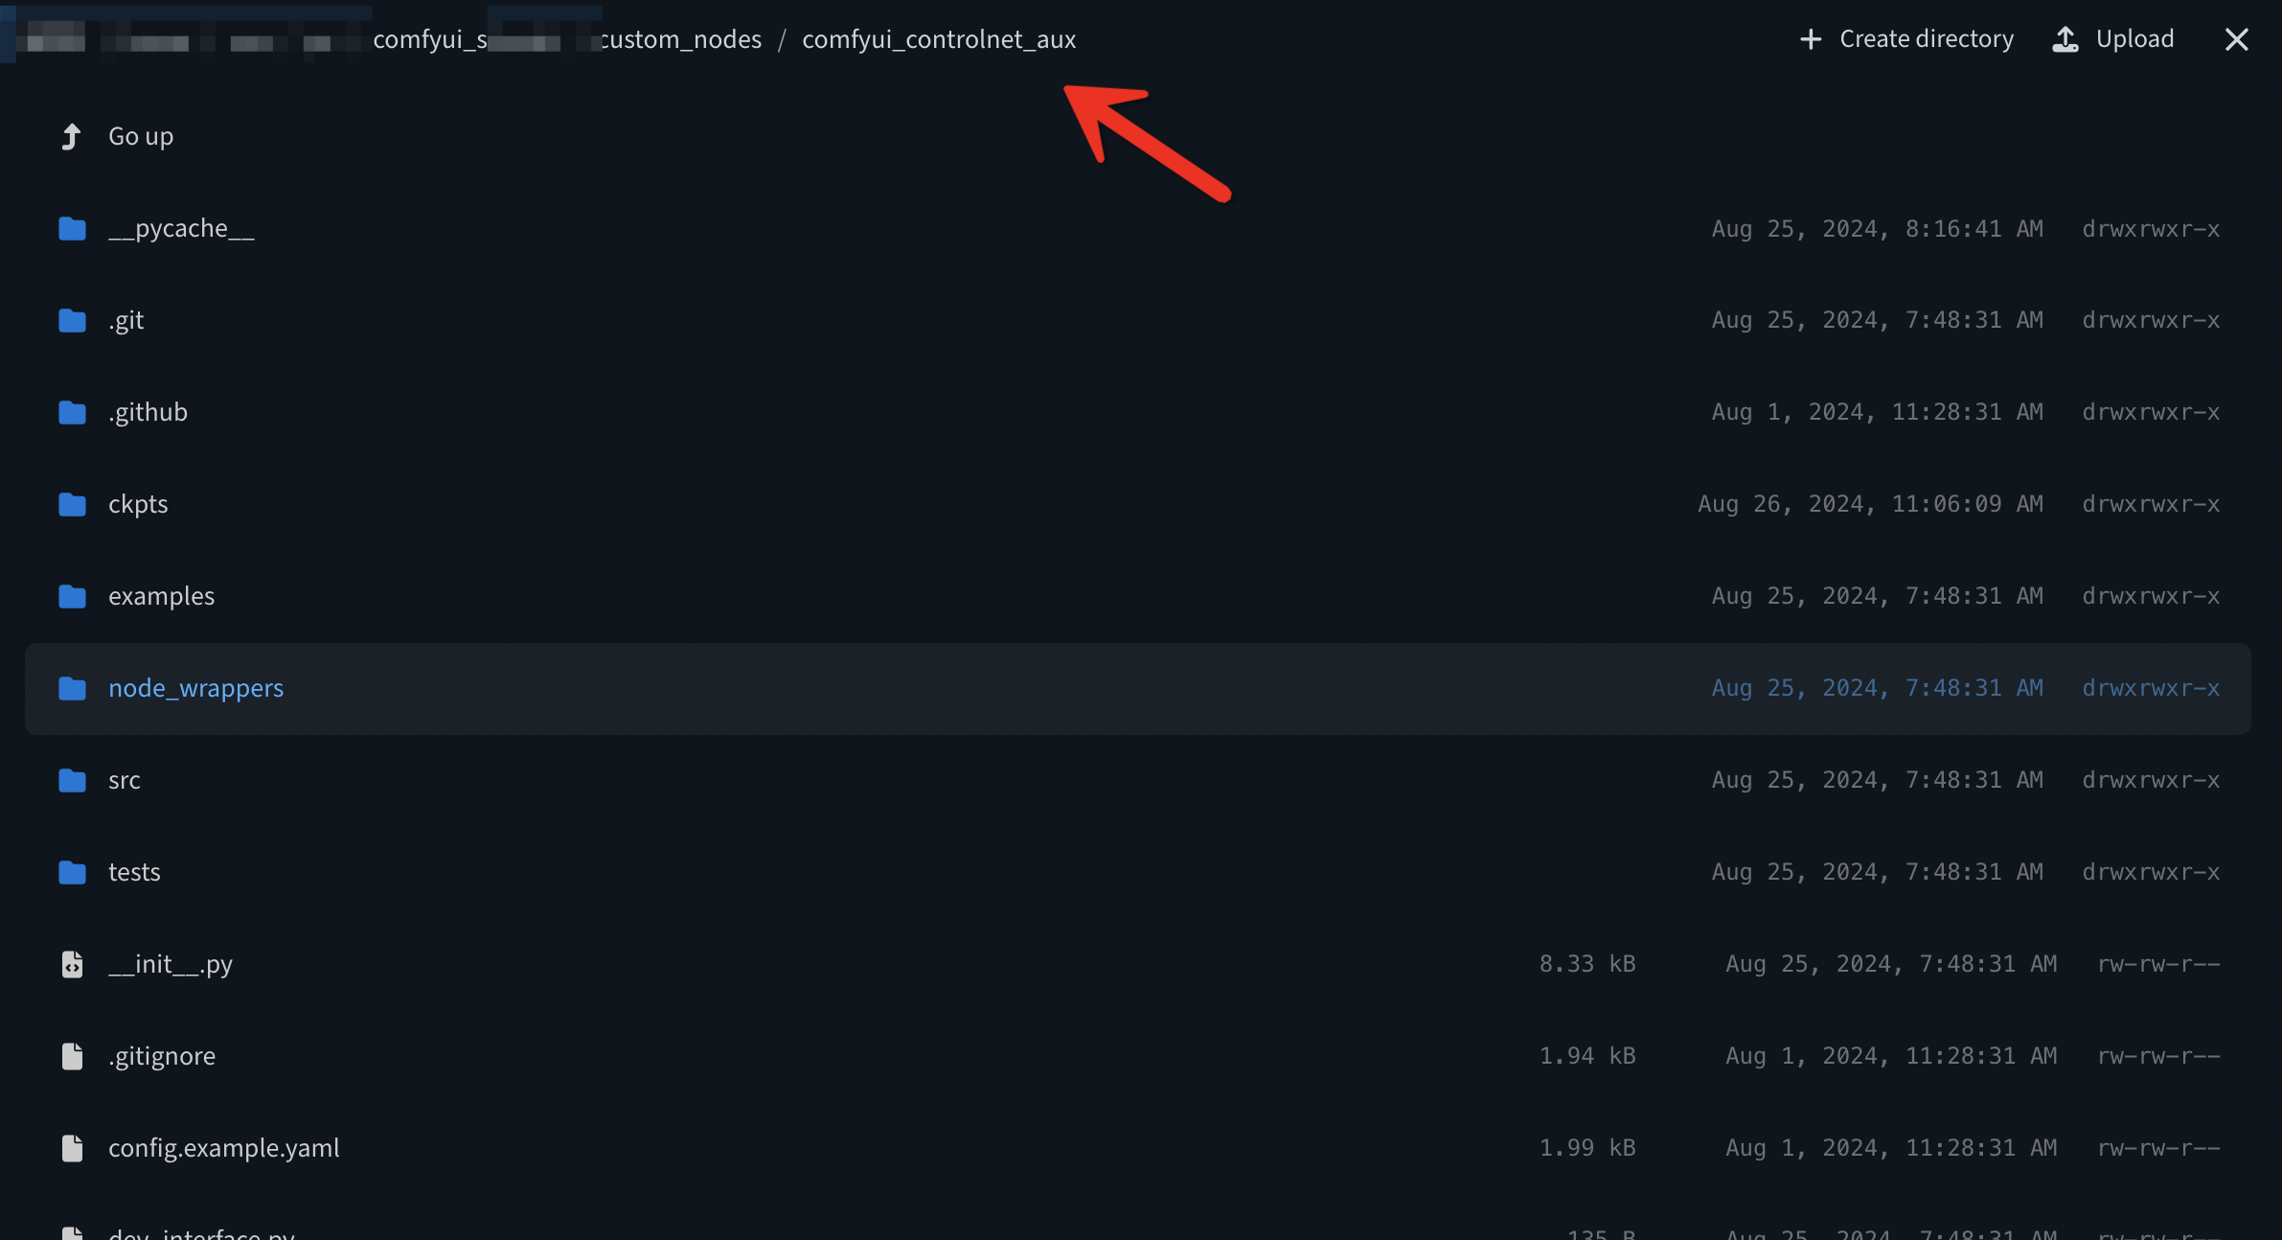Go up one directory level
This screenshot has height=1240, width=2282.
coord(141,136)
